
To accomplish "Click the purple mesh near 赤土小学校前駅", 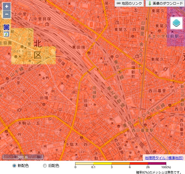I will (176, 40).
